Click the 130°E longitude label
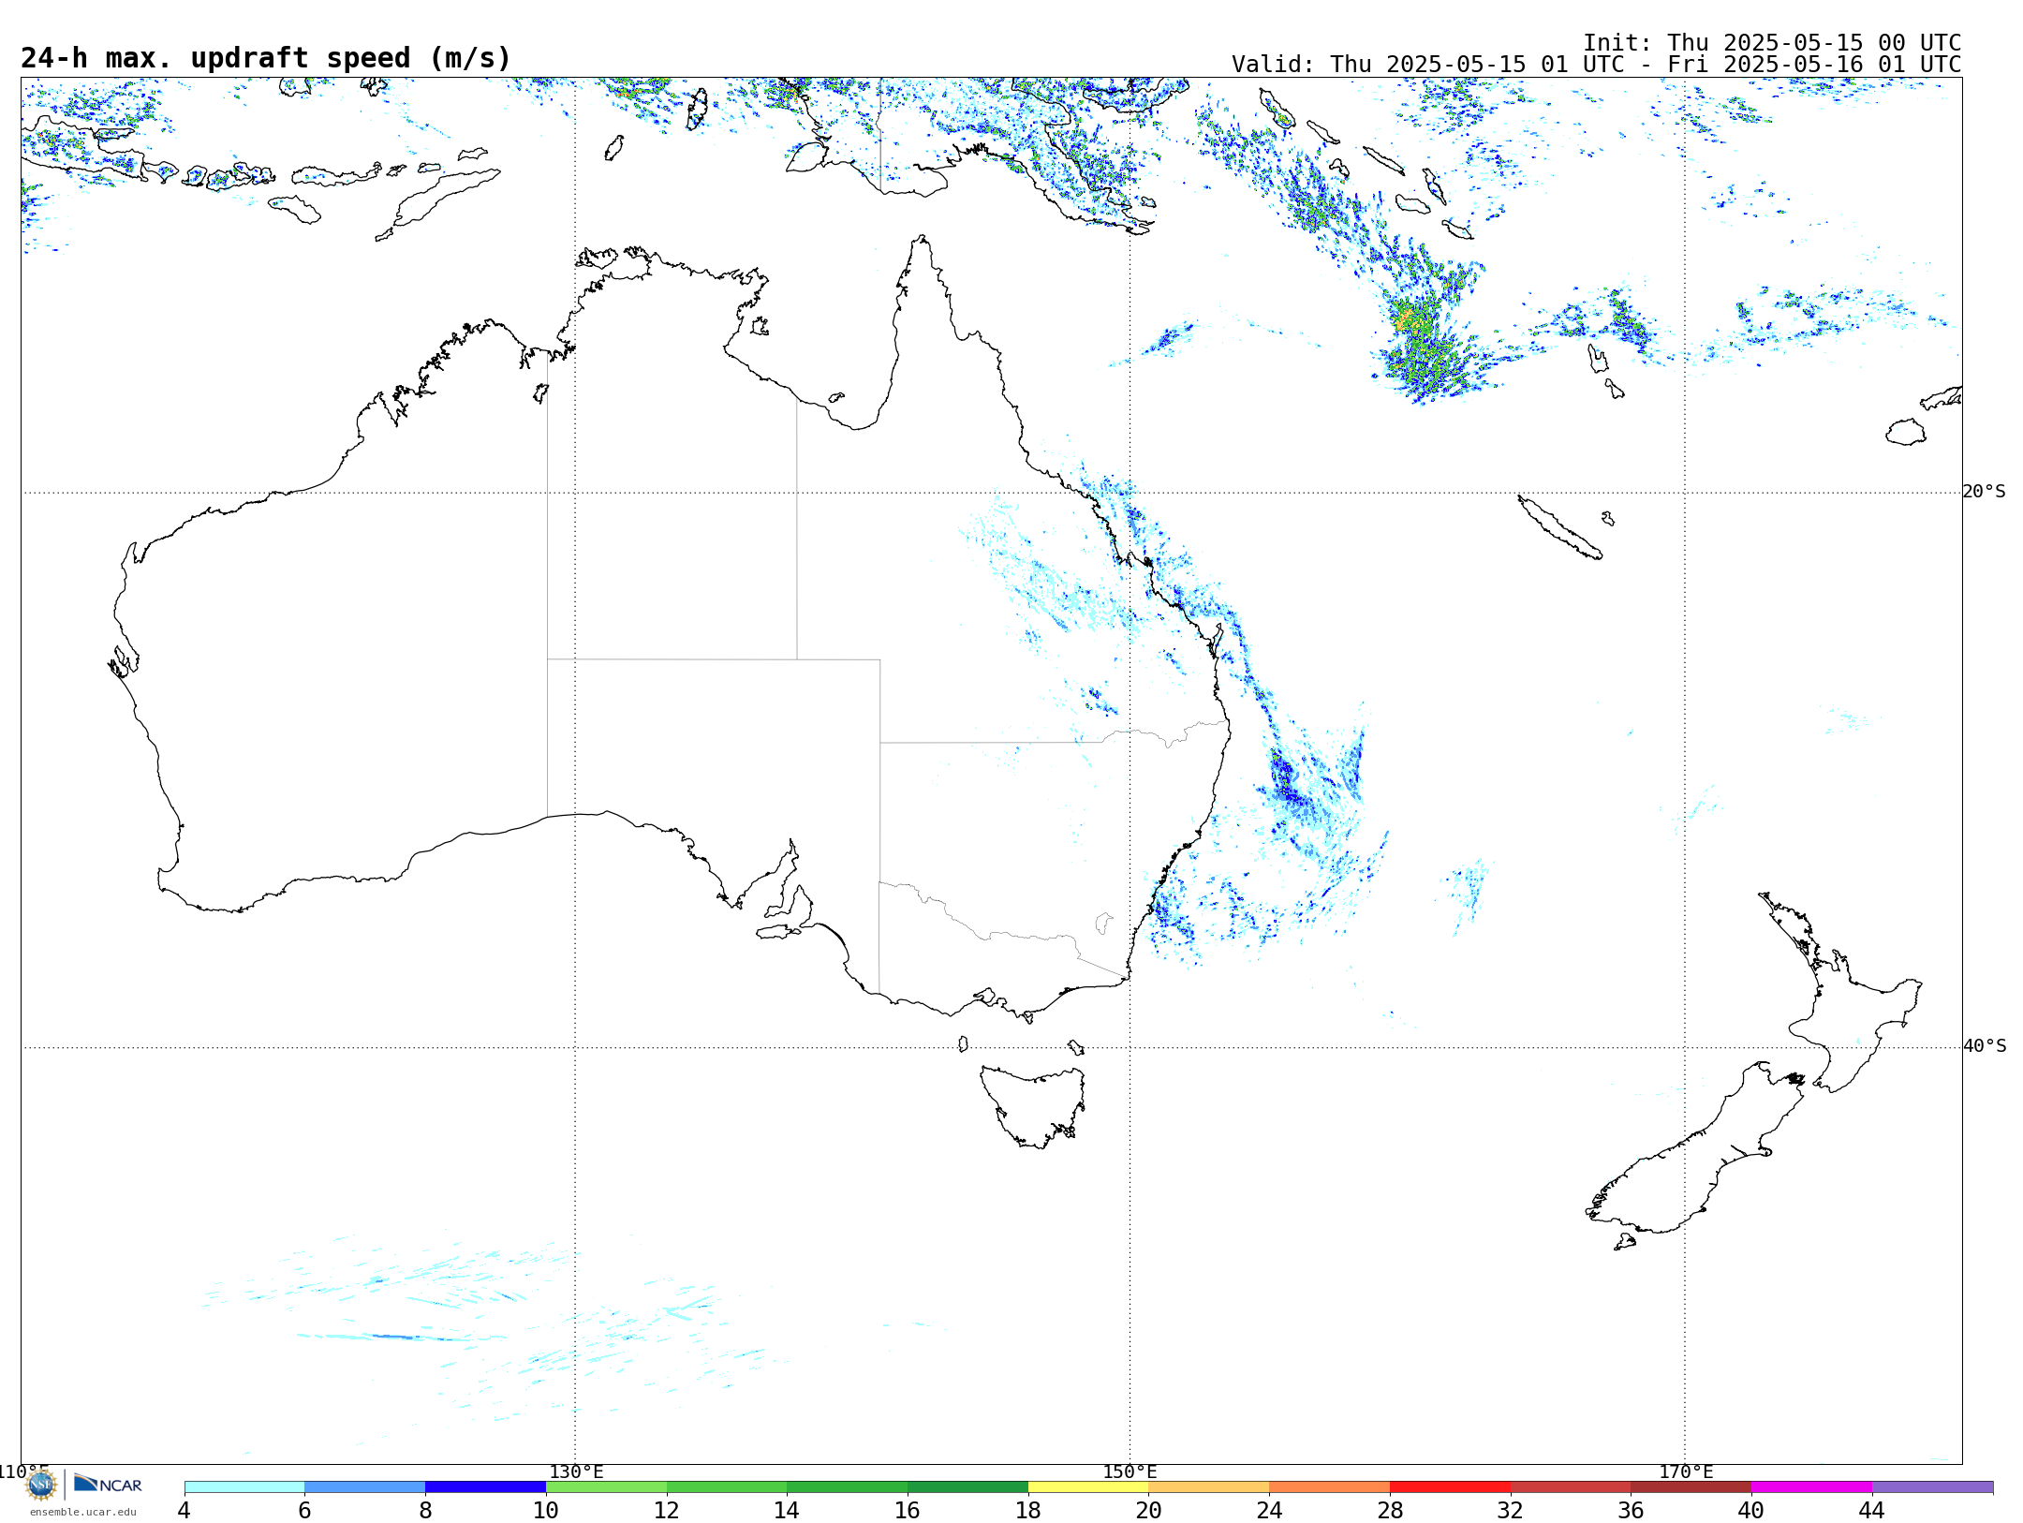The image size is (2023, 1523). point(576,1472)
